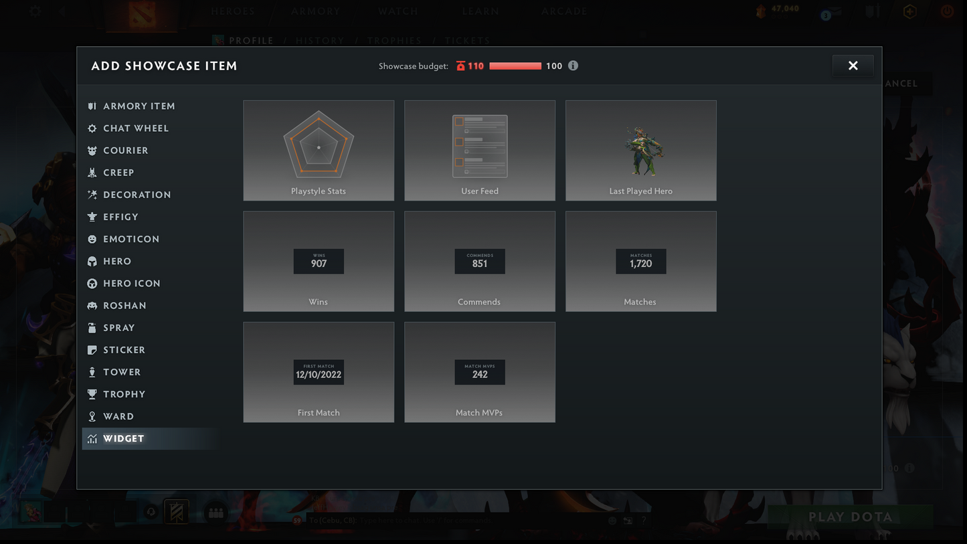The image size is (967, 544).
Task: Add the Playstyle Stats widget
Action: pyautogui.click(x=319, y=151)
